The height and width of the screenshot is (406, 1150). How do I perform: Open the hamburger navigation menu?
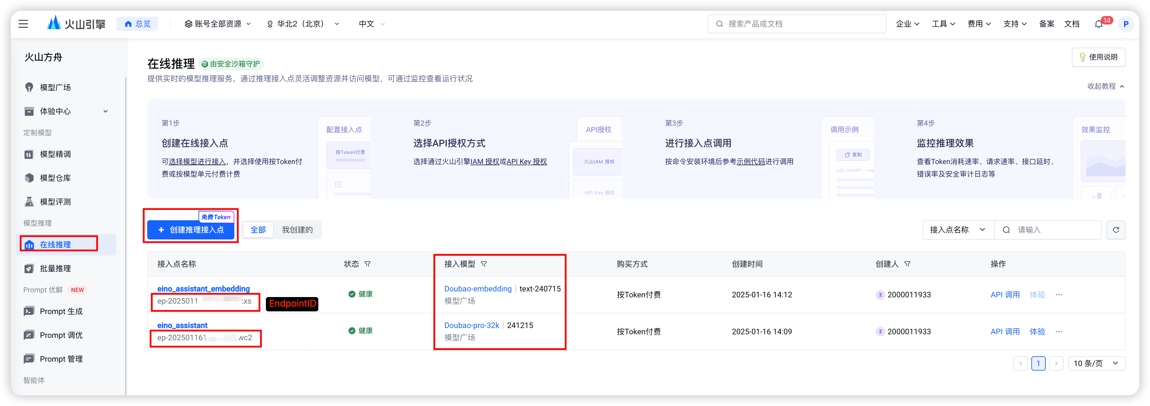coord(23,24)
